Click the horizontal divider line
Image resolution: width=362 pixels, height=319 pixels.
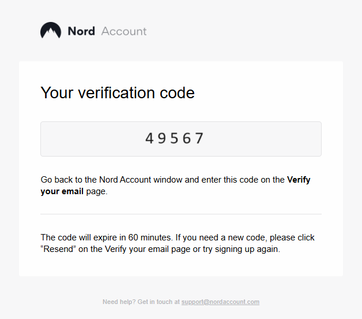181,214
